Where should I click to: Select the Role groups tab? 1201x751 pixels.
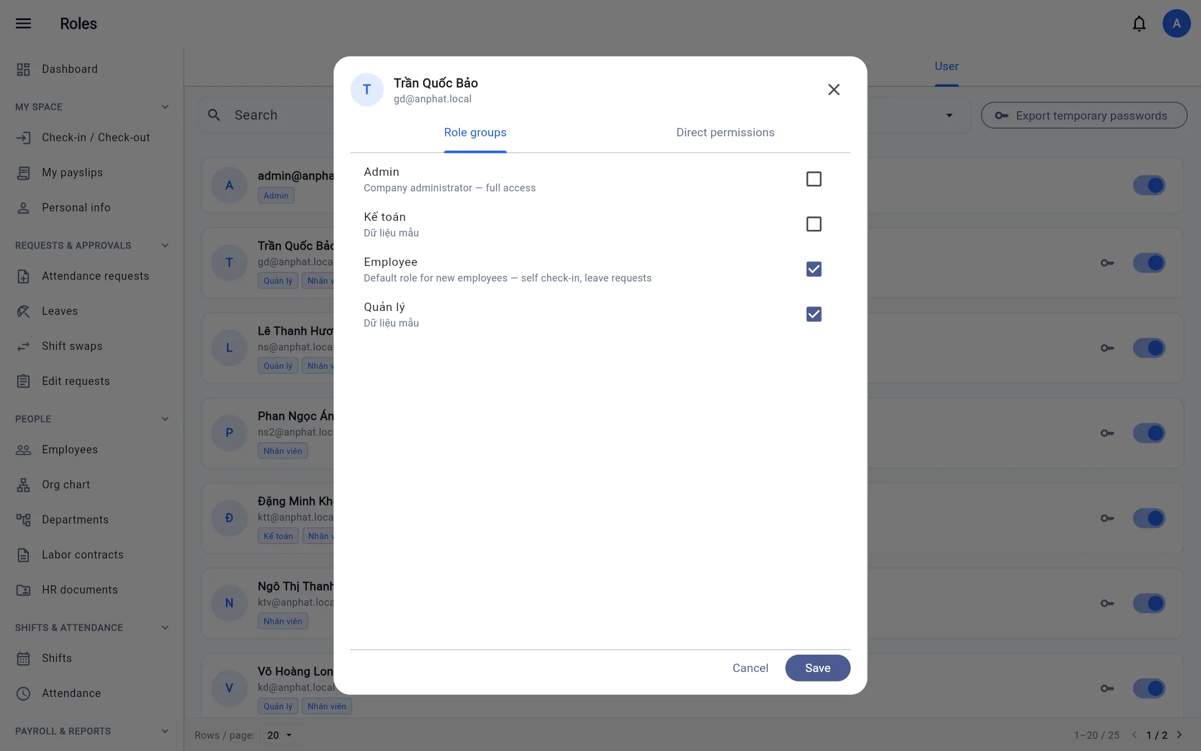(x=475, y=132)
